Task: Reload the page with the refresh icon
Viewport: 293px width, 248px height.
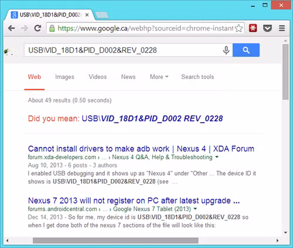Action: (38, 29)
